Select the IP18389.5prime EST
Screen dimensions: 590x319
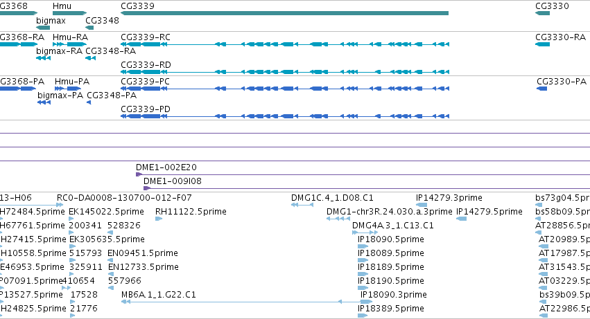[363, 316]
